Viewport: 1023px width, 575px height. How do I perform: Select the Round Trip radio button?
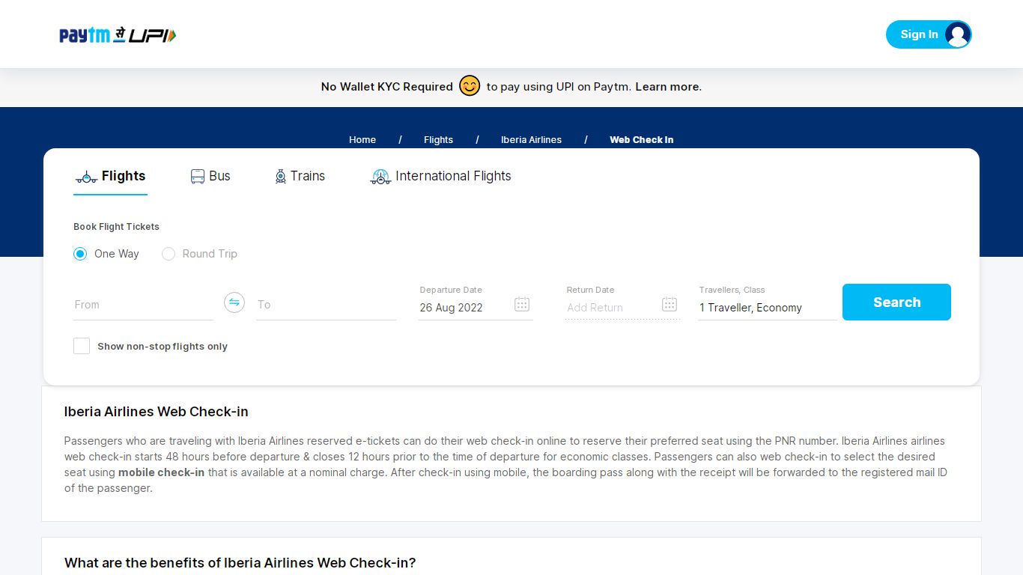pyautogui.click(x=169, y=254)
